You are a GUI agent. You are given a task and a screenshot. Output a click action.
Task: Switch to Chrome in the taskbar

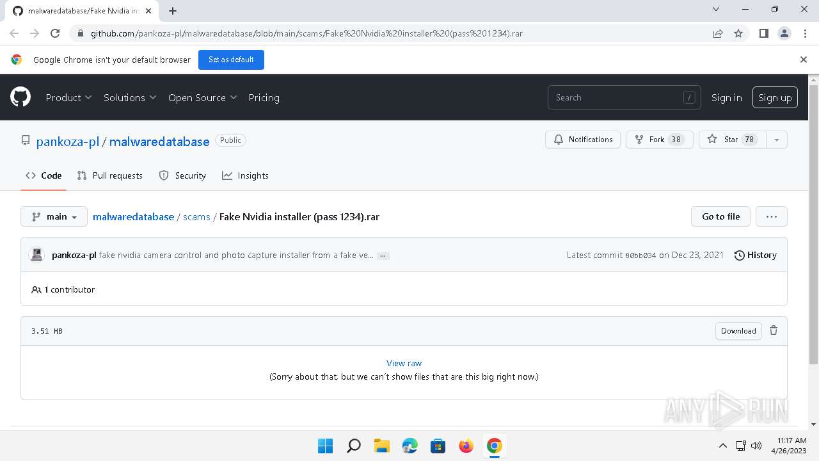click(x=494, y=446)
